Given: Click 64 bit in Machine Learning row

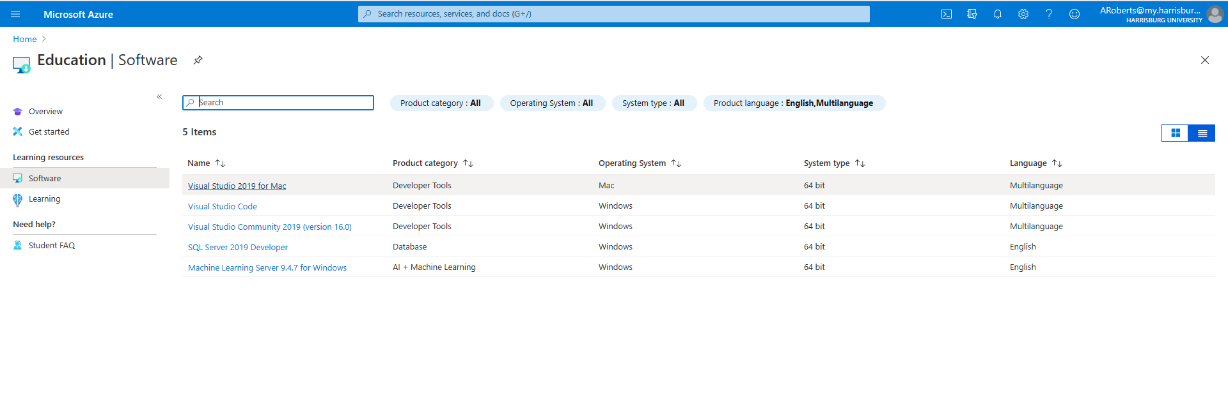Looking at the screenshot, I should click(x=814, y=267).
